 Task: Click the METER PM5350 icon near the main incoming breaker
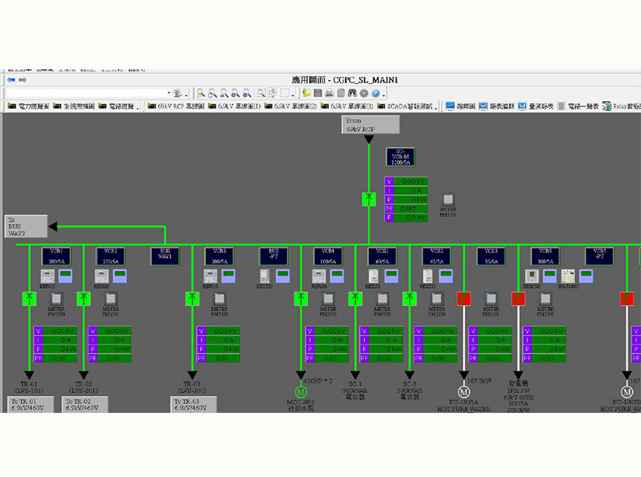[x=448, y=200]
